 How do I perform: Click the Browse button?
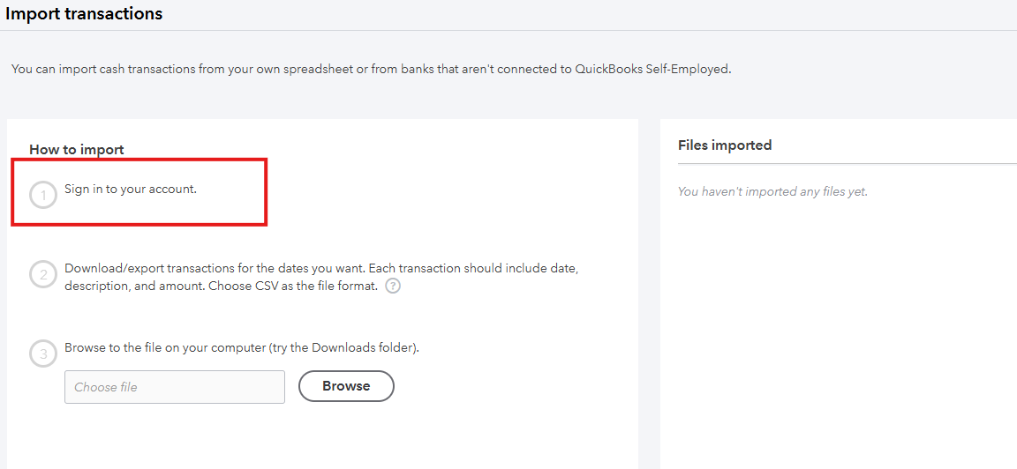tap(346, 386)
